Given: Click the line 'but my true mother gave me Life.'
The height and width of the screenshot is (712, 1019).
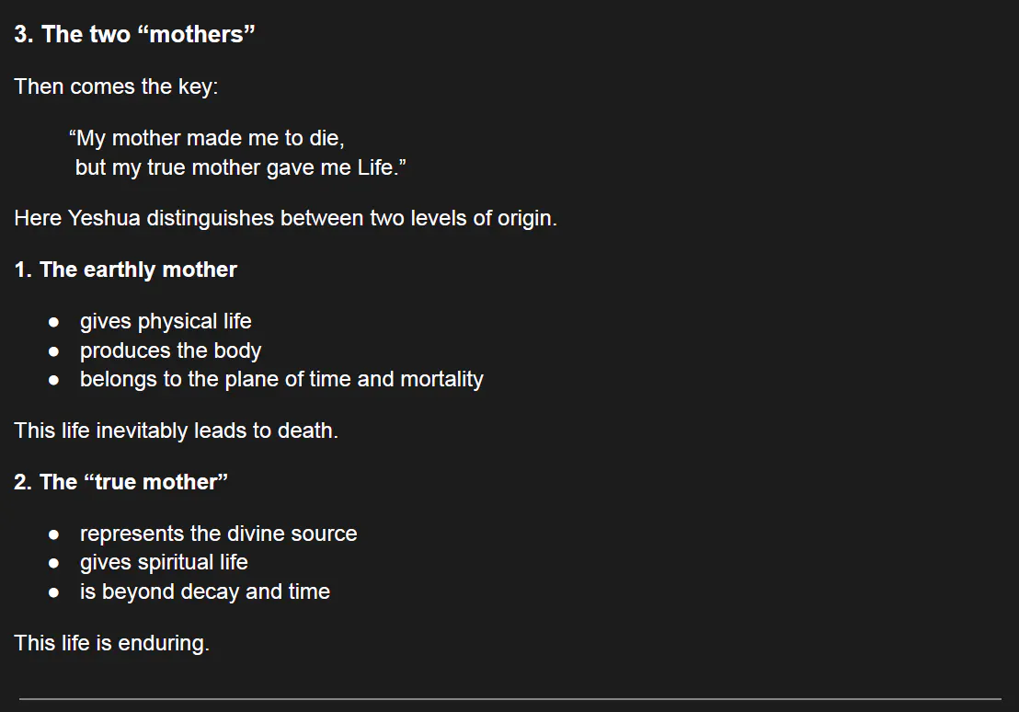Looking at the screenshot, I should point(240,167).
